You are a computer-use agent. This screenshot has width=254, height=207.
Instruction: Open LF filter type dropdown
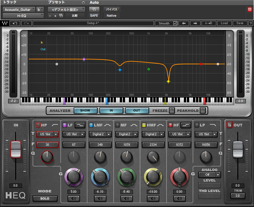[74, 134]
